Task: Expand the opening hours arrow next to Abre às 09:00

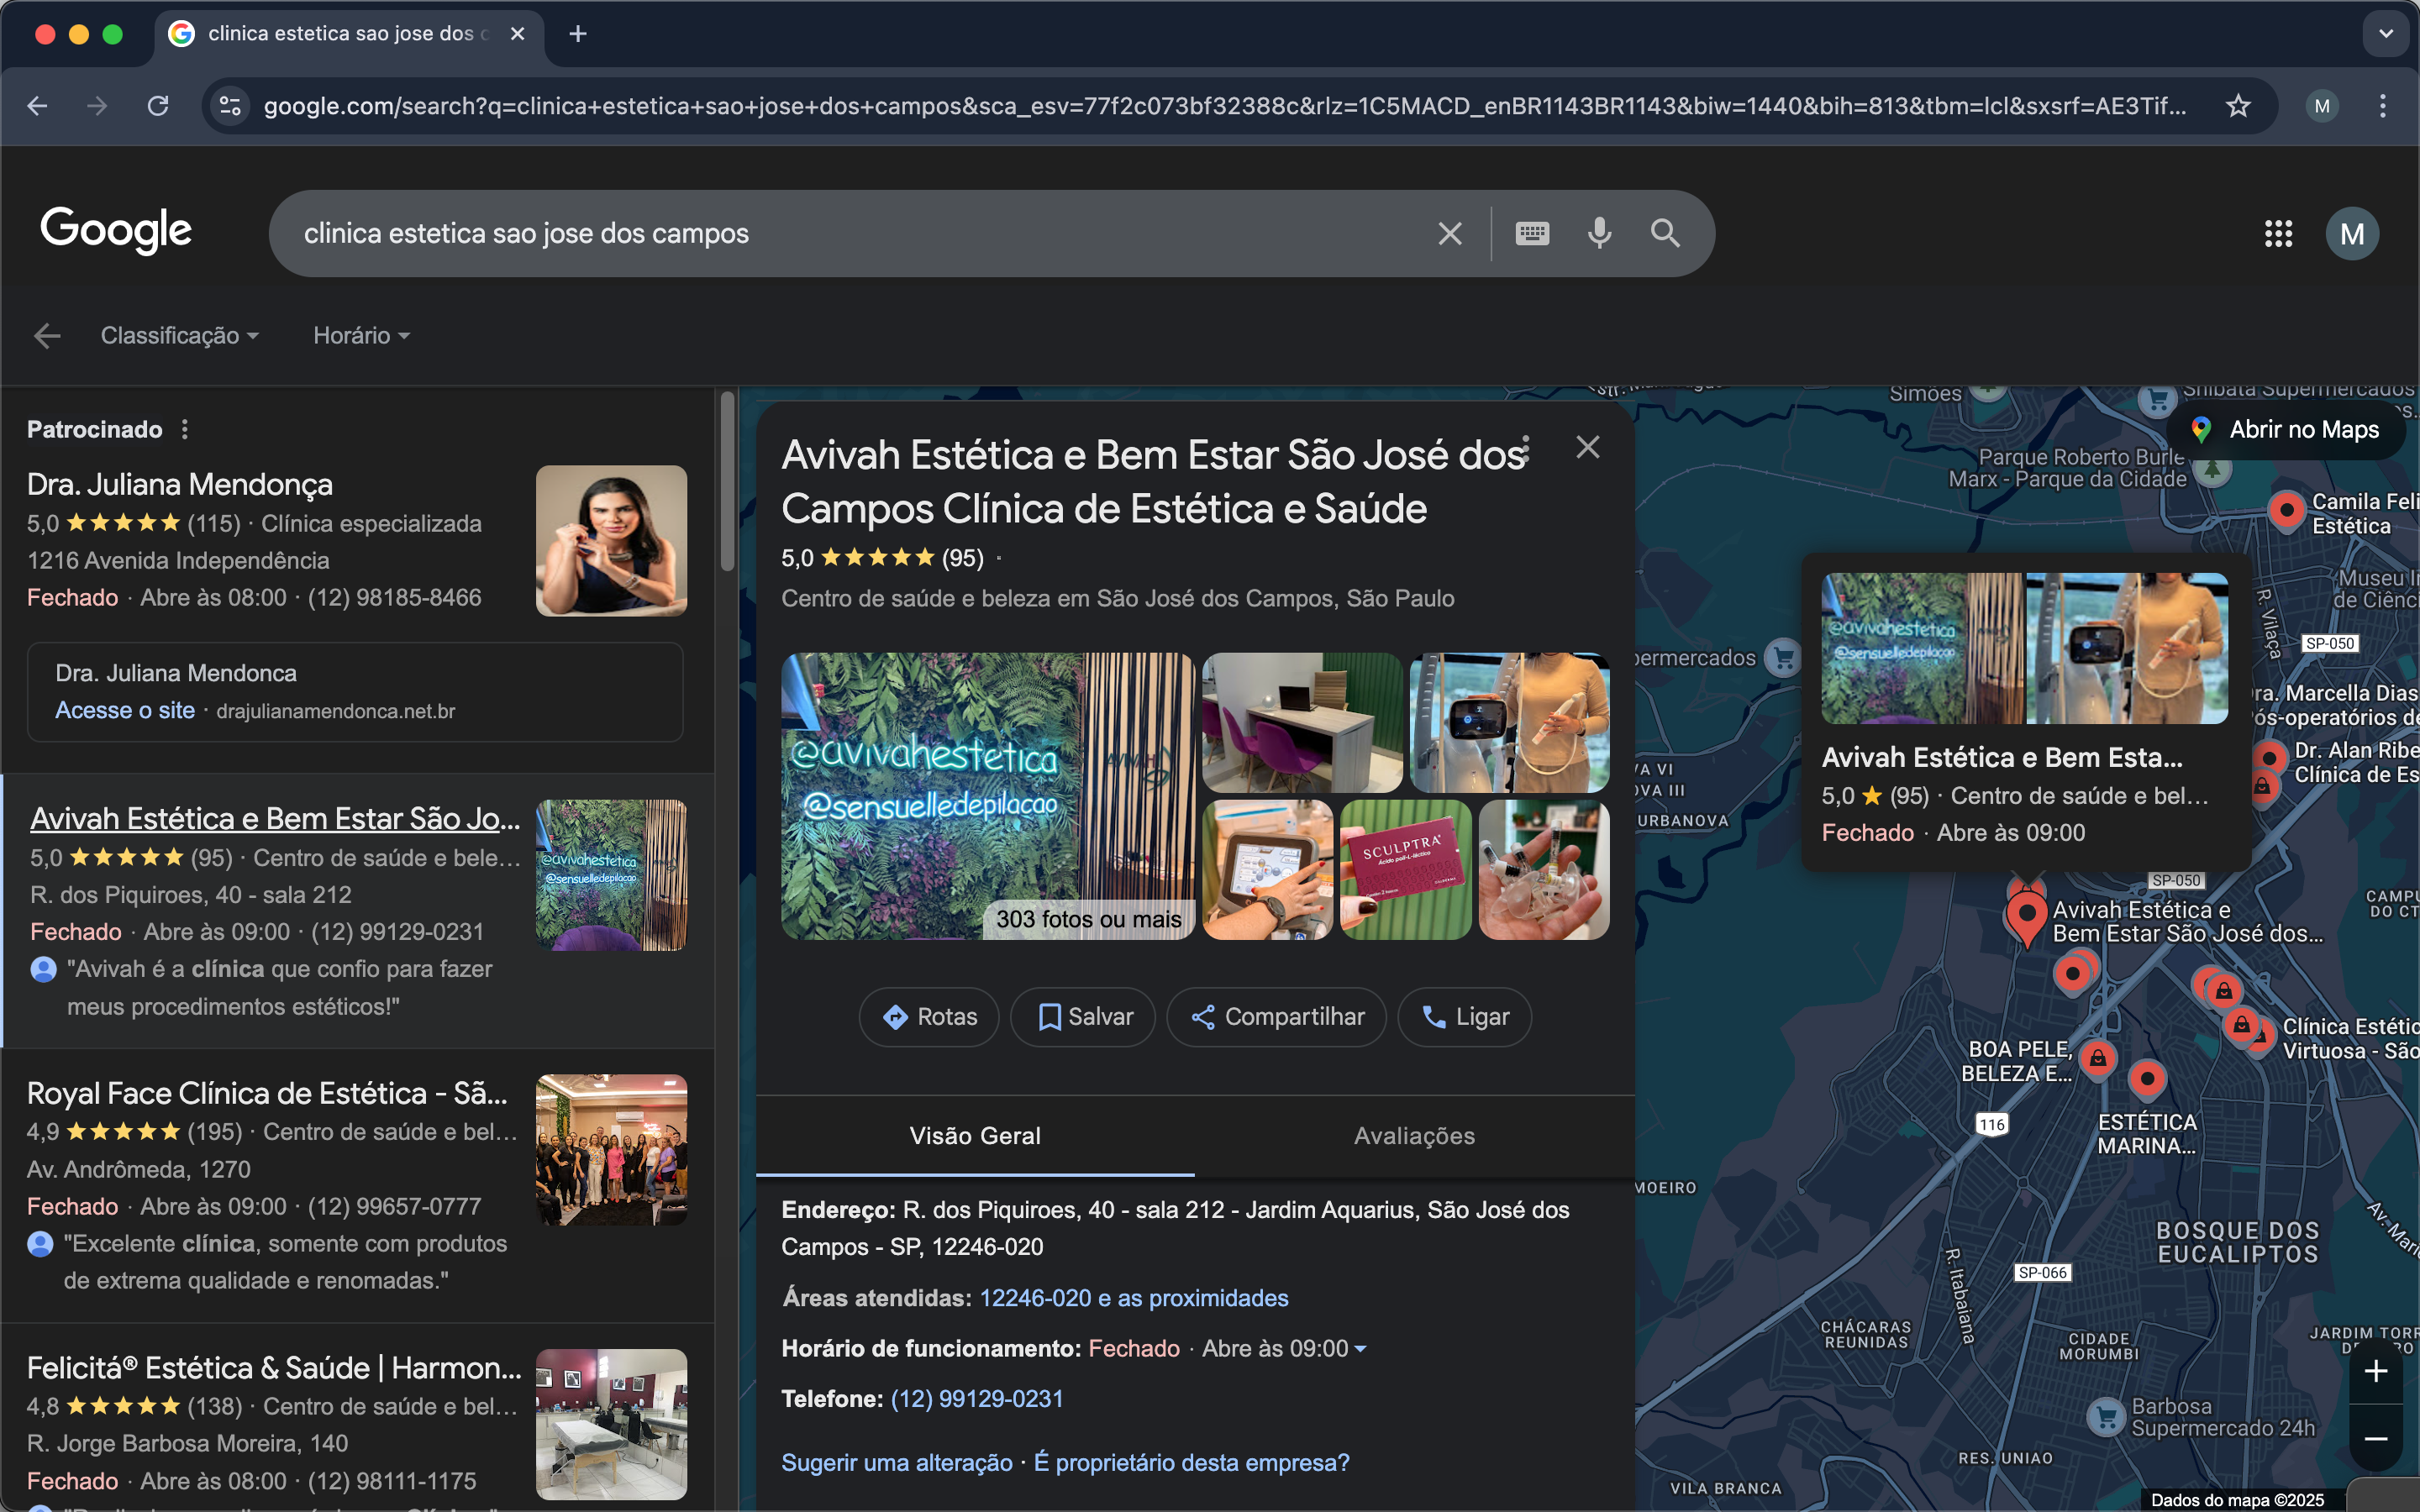Action: pyautogui.click(x=1360, y=1349)
